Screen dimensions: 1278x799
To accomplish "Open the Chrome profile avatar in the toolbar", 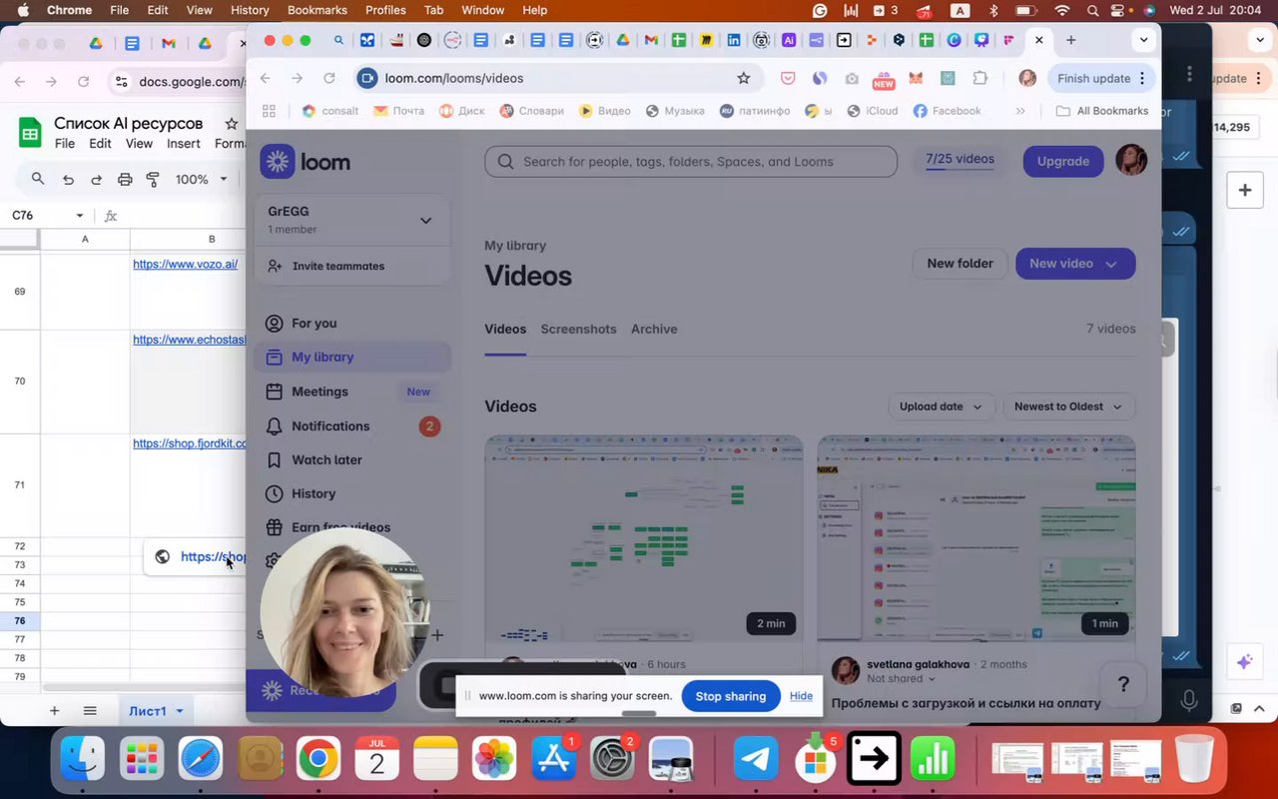I will click(x=1027, y=78).
